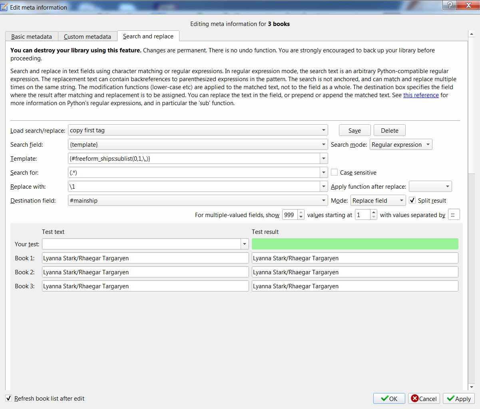480x409 pixels.
Task: Increase the show values count spinner
Action: click(301, 212)
